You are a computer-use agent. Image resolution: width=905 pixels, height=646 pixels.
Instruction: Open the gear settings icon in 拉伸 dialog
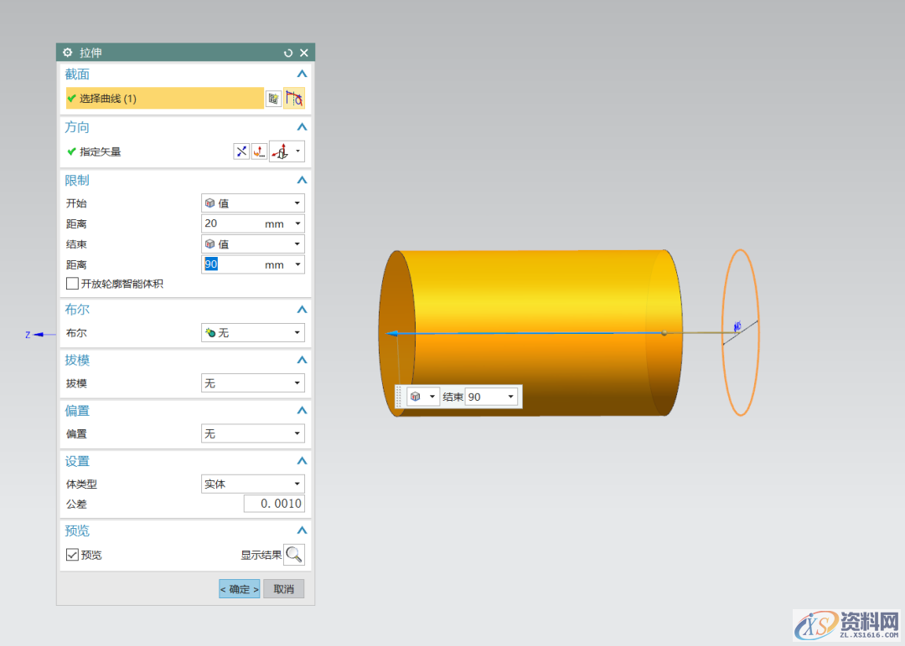tap(68, 53)
